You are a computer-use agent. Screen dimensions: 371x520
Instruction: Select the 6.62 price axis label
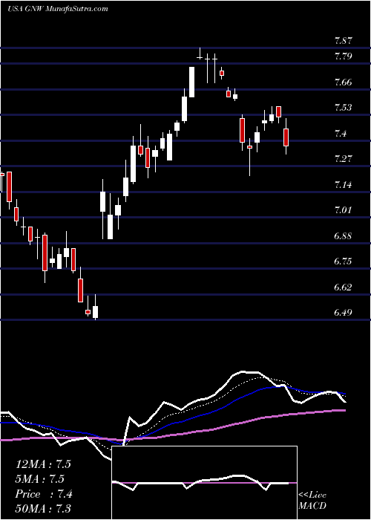pos(344,287)
